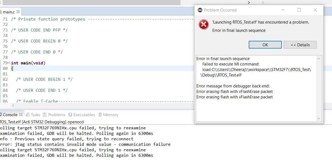
Task: Maximize the Problem Occurred dialog
Action: pos(299,10)
